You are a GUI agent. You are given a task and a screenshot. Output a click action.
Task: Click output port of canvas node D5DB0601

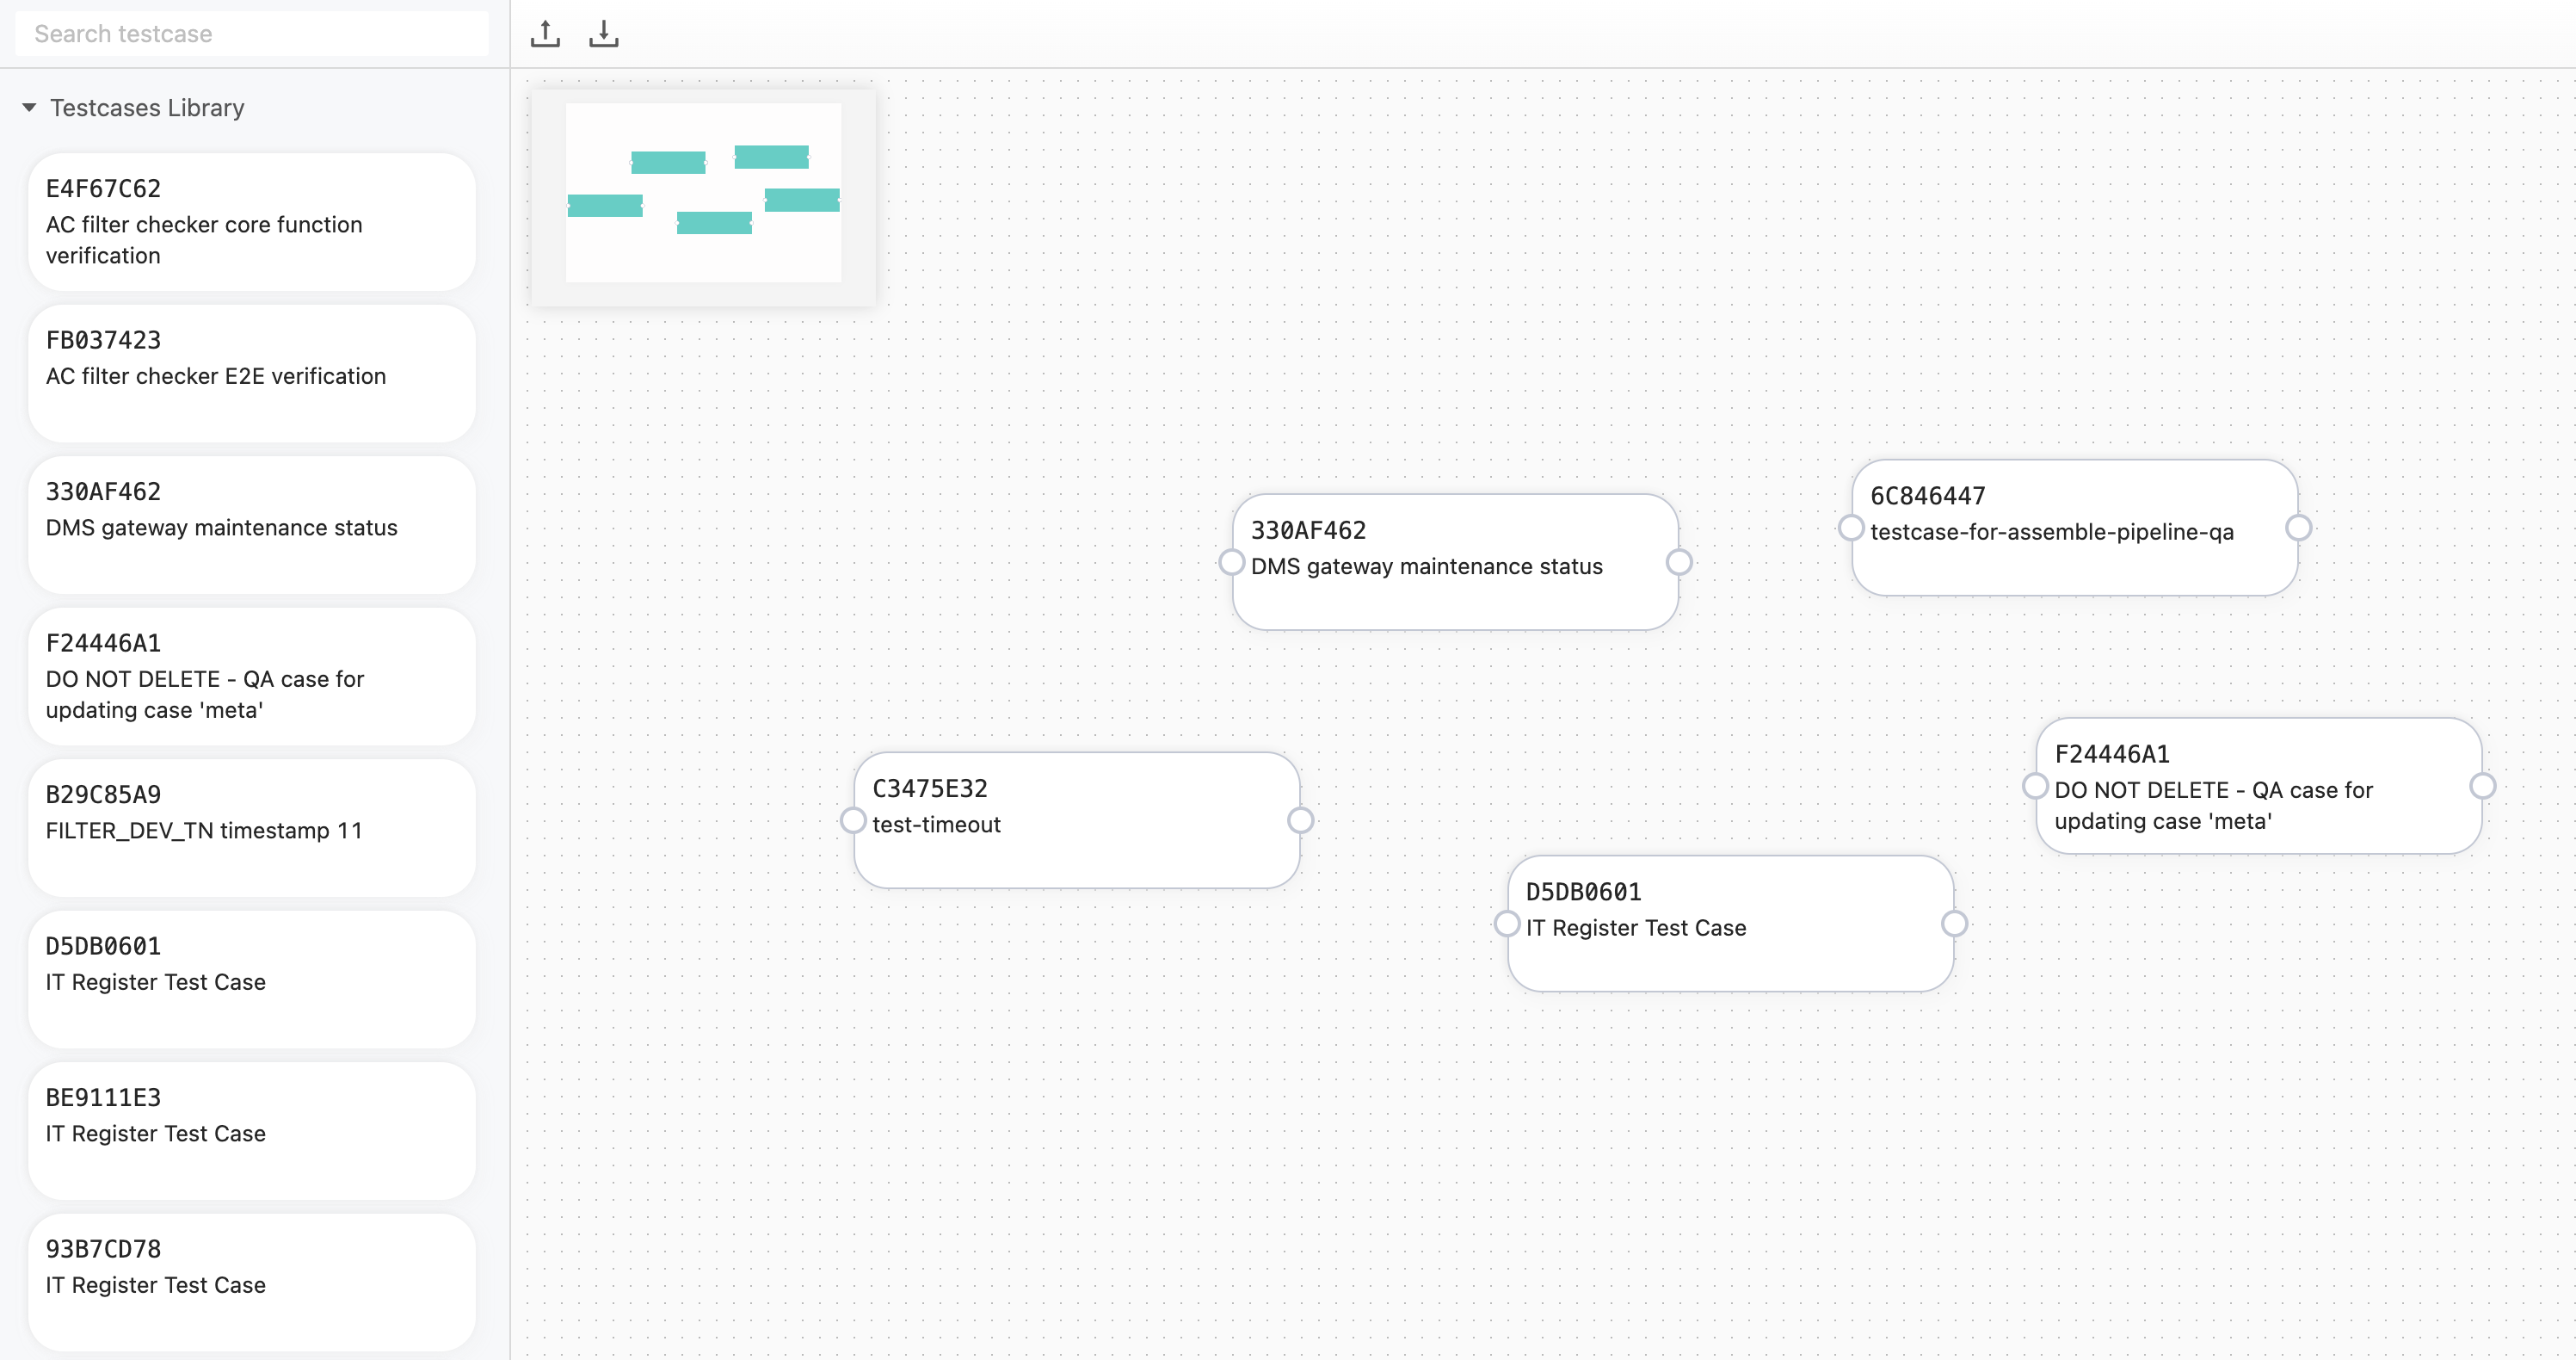1955,924
